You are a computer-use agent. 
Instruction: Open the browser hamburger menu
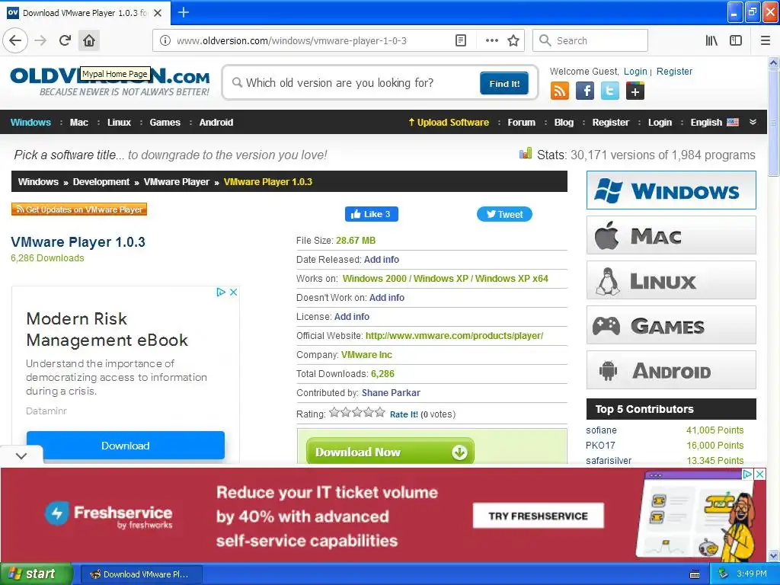click(x=765, y=41)
